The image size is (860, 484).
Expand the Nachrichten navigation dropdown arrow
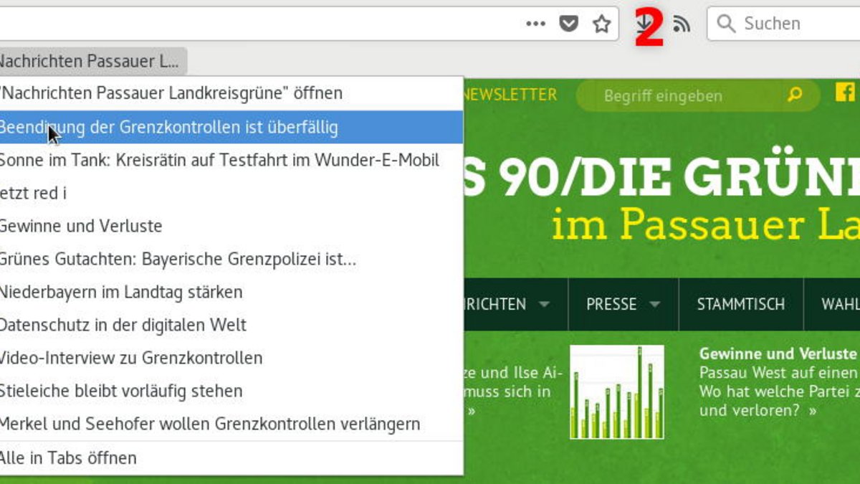tap(544, 304)
